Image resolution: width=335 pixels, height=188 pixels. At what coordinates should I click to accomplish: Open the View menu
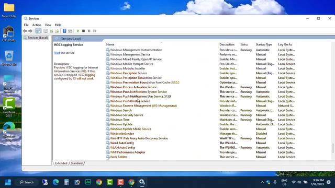pos(48,25)
